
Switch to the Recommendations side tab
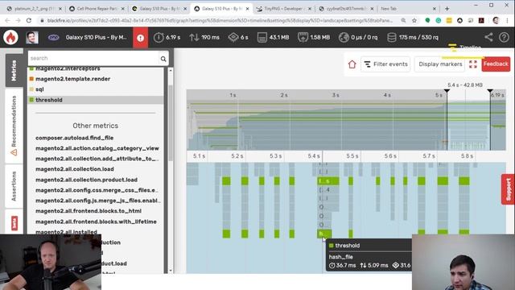(x=14, y=126)
